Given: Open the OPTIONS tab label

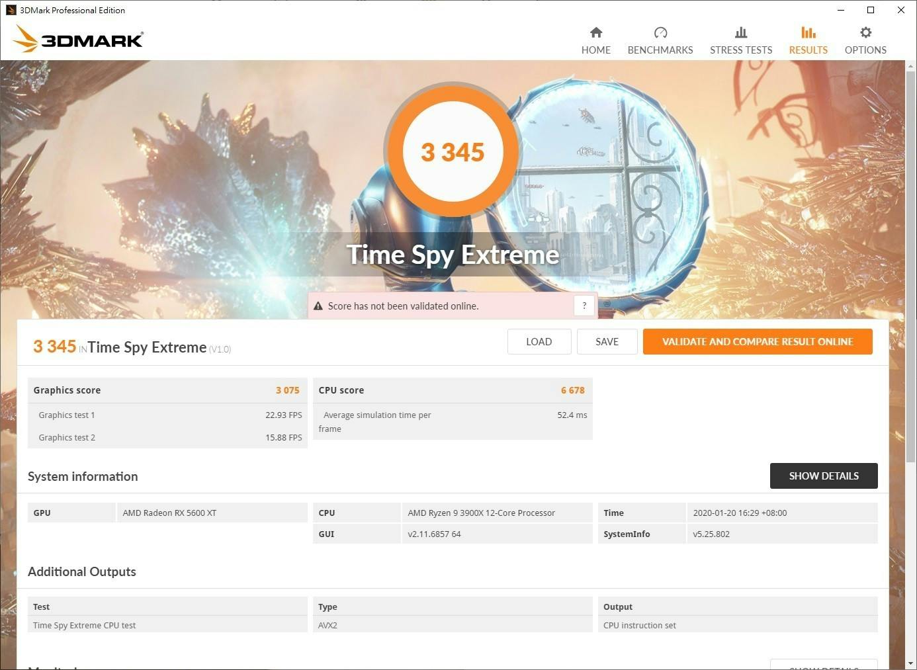Looking at the screenshot, I should tap(865, 50).
